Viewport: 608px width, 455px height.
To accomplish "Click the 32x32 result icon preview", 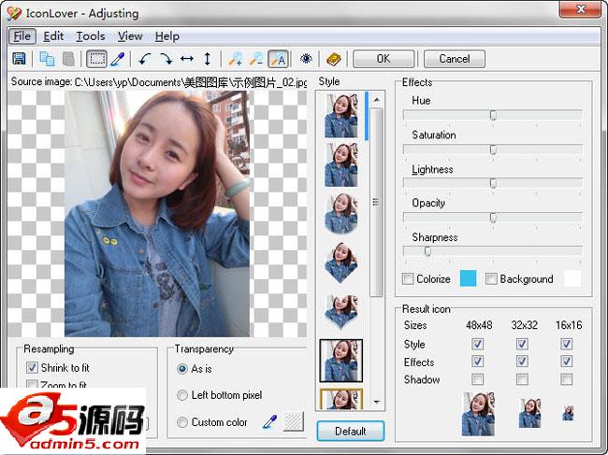I will click(529, 413).
